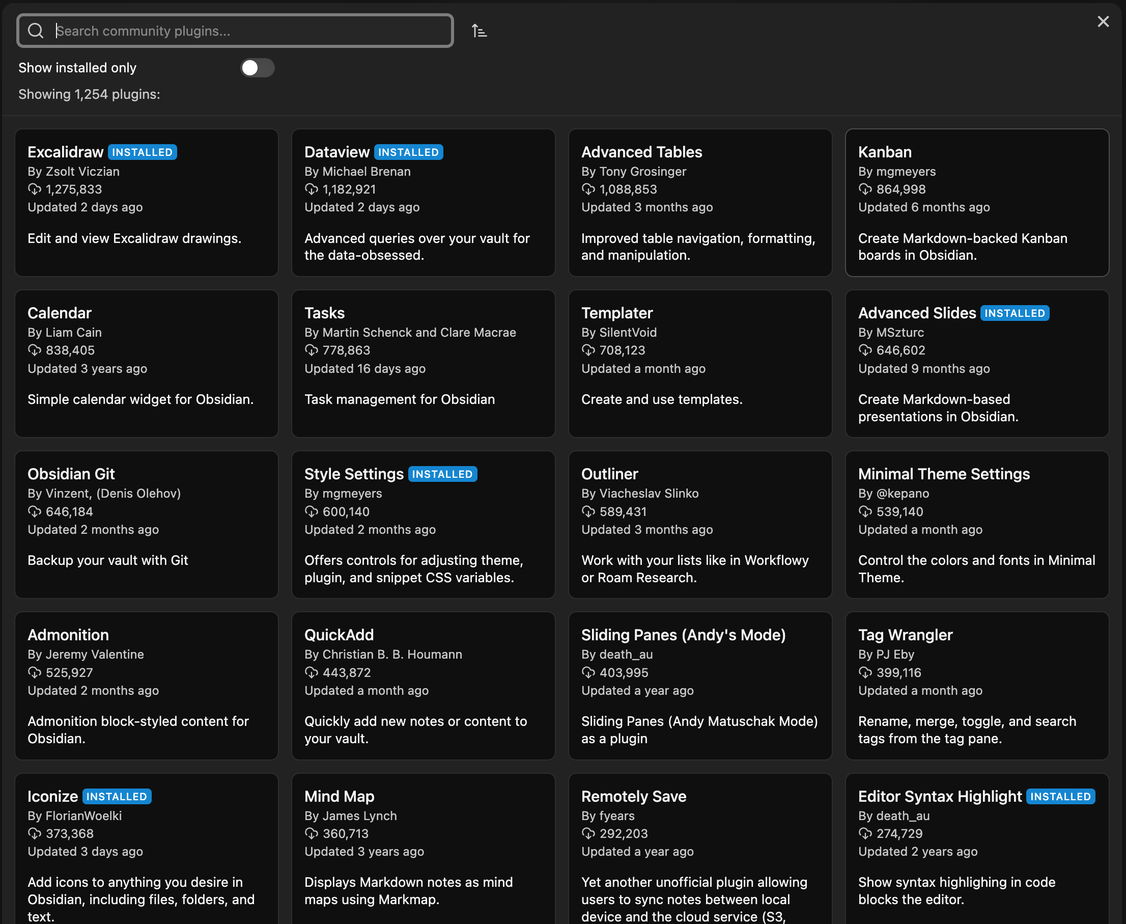The width and height of the screenshot is (1126, 924).
Task: Click the INSTALLED badge next to Excalidraw
Action: pyautogui.click(x=143, y=152)
